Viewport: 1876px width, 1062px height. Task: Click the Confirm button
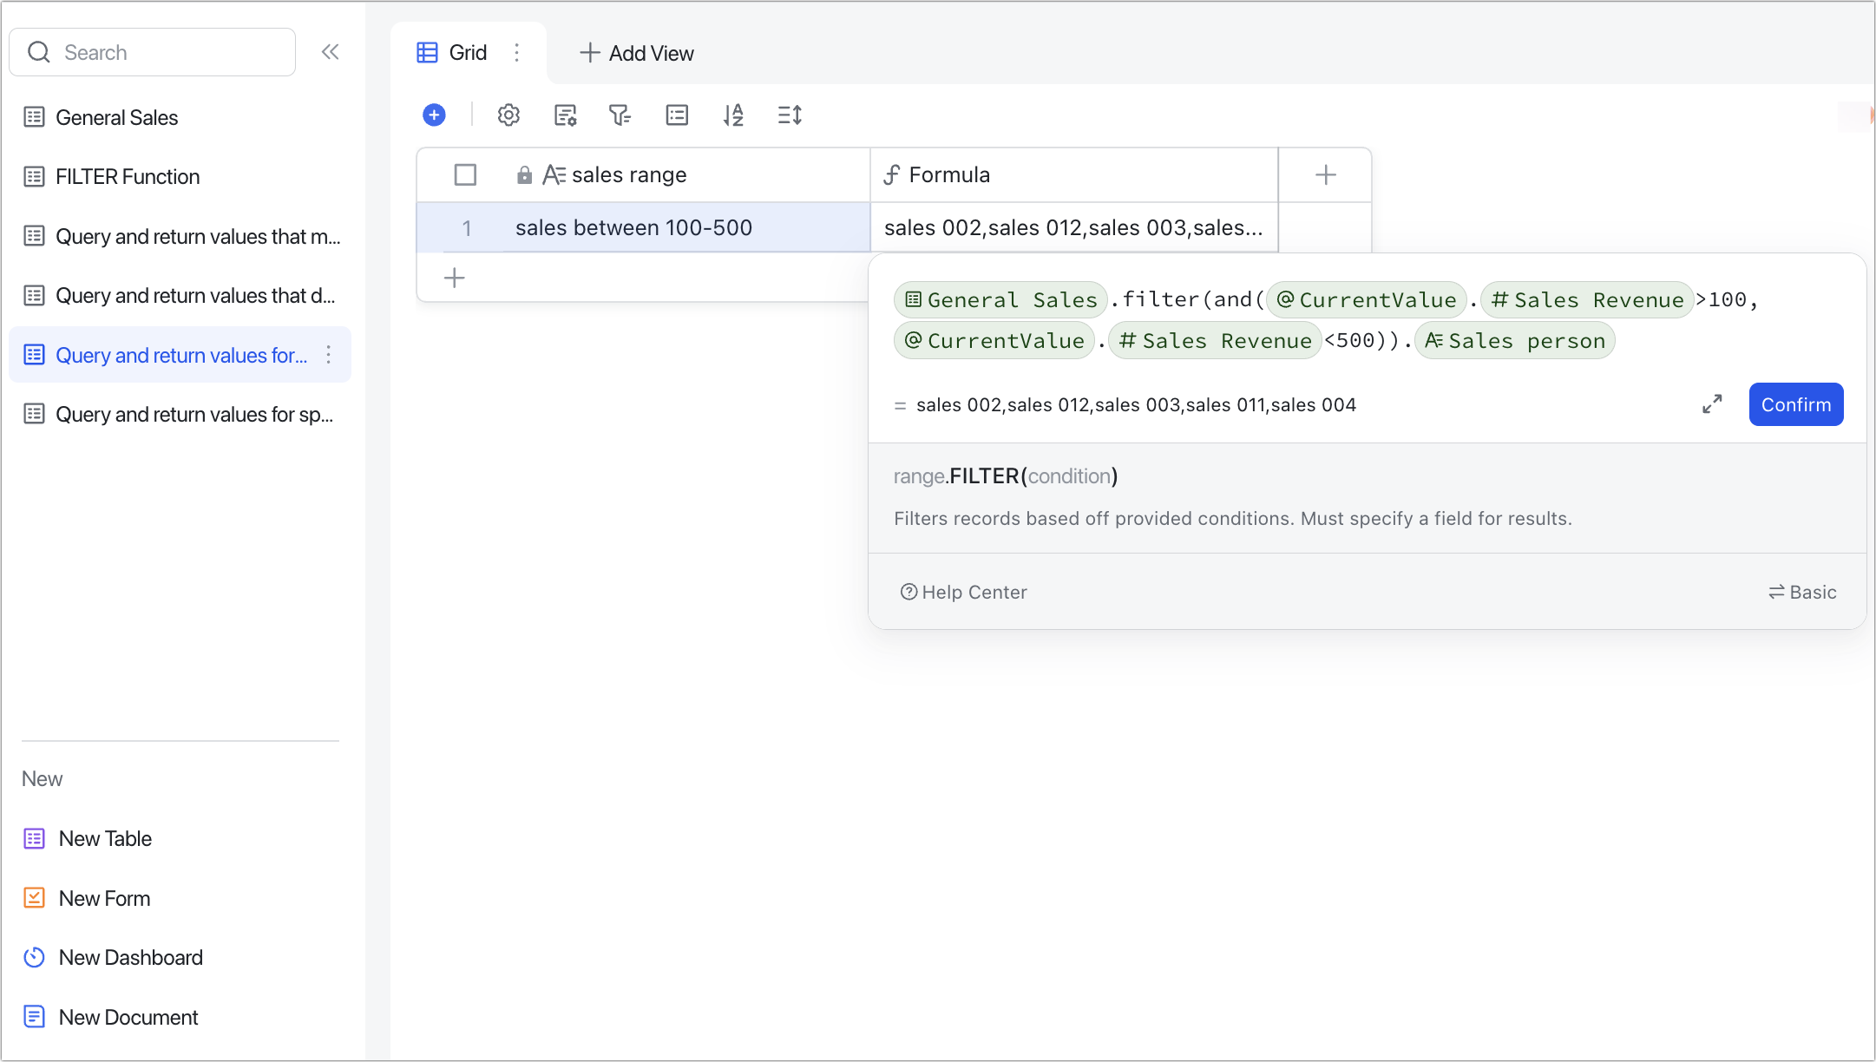point(1795,404)
